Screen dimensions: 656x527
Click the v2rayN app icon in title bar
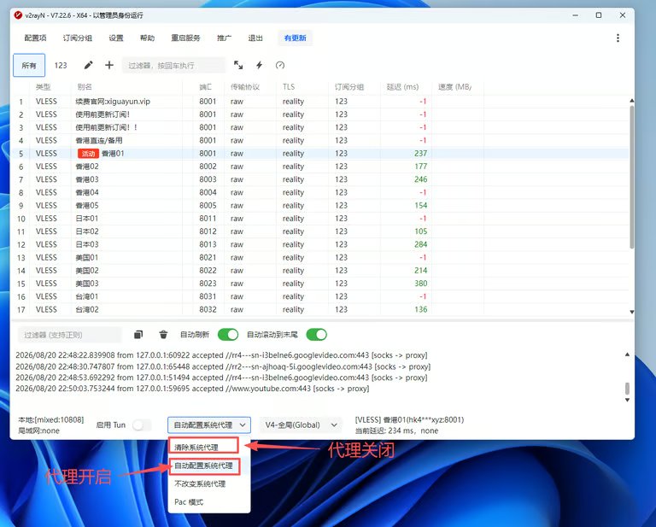[x=18, y=15]
